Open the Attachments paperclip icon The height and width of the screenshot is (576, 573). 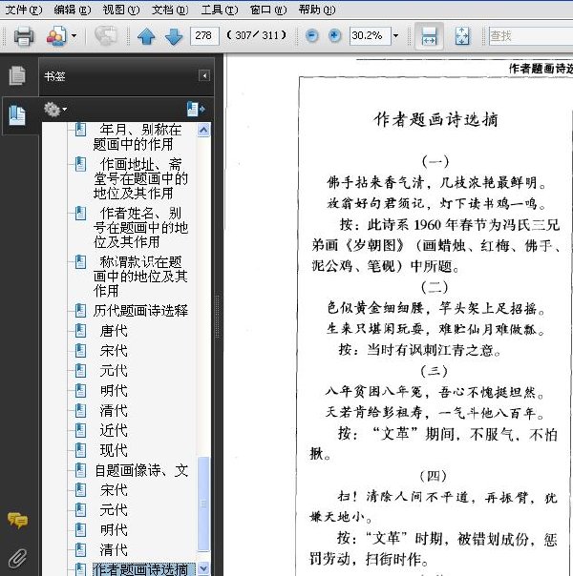pos(17,559)
